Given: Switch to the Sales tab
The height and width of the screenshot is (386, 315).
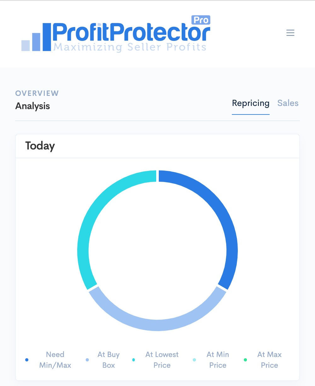Looking at the screenshot, I should tap(288, 103).
